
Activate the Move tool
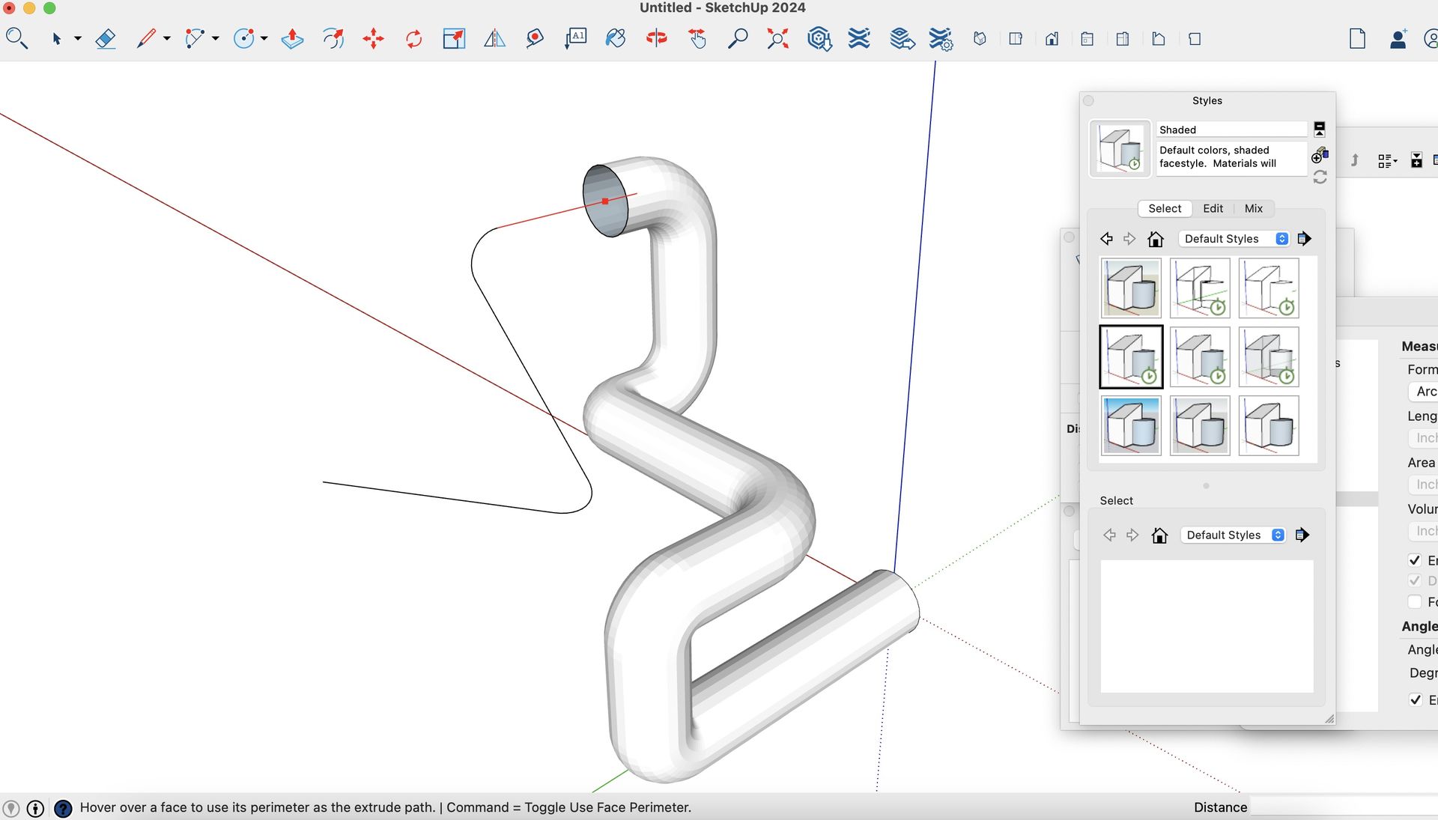[x=373, y=39]
